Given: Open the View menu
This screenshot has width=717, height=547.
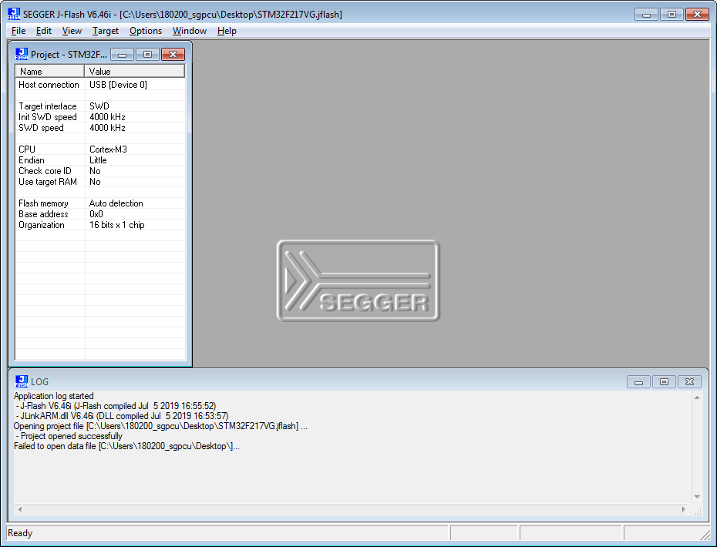Looking at the screenshot, I should pos(72,31).
